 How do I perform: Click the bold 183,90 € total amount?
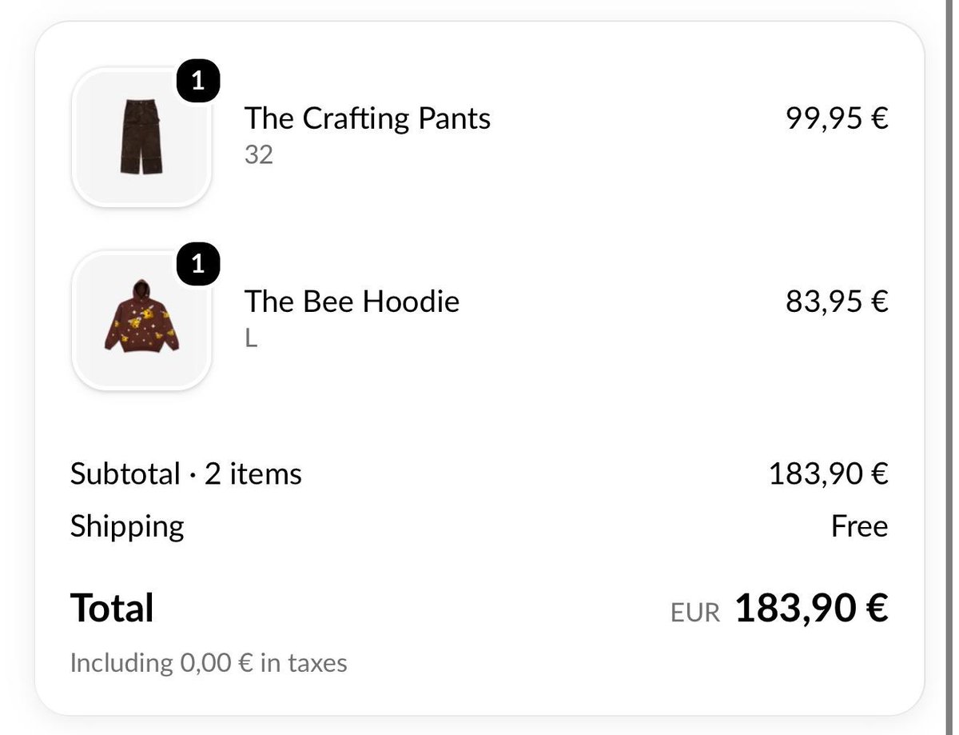point(811,608)
